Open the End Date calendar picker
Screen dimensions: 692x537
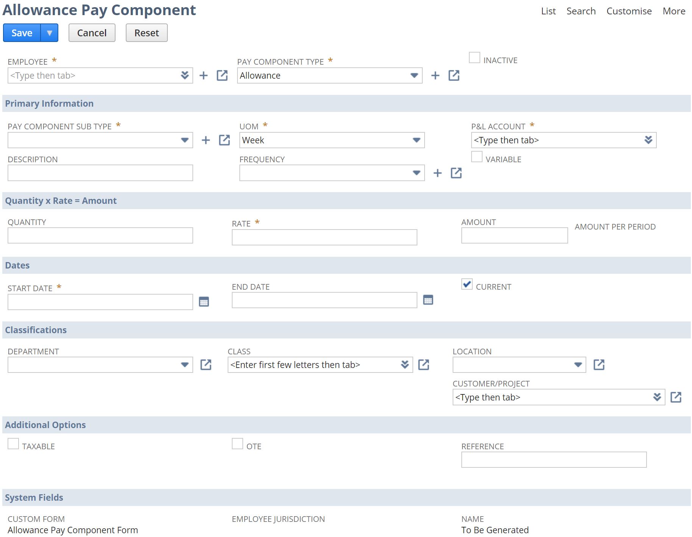pos(428,300)
